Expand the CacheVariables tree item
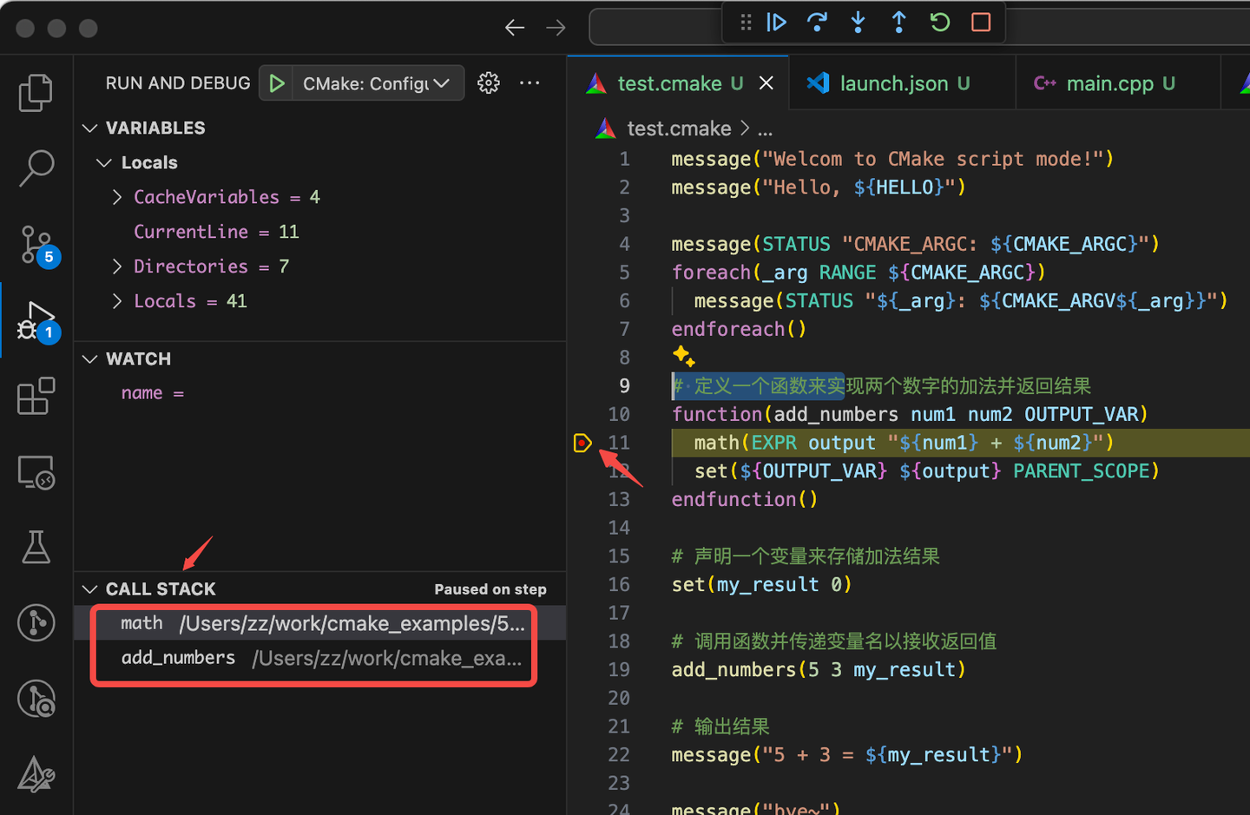 pyautogui.click(x=117, y=197)
